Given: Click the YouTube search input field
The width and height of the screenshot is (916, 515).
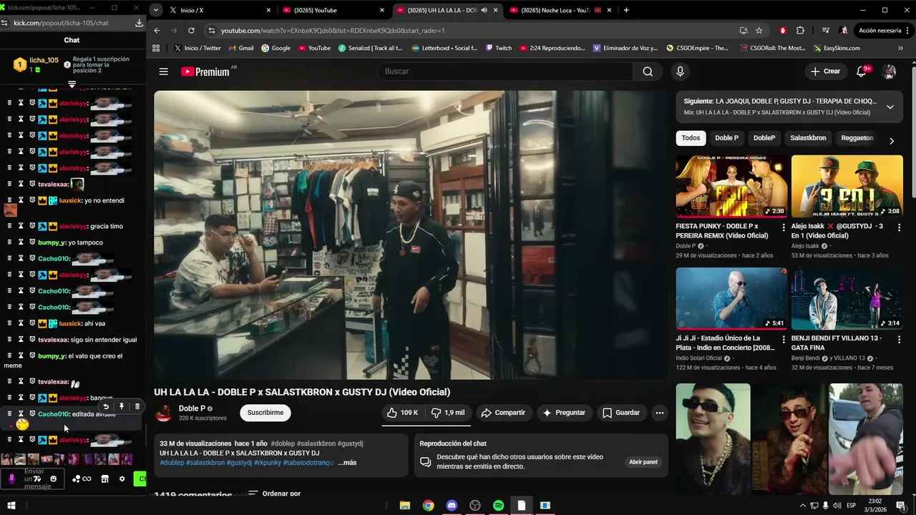Looking at the screenshot, I should tap(505, 72).
